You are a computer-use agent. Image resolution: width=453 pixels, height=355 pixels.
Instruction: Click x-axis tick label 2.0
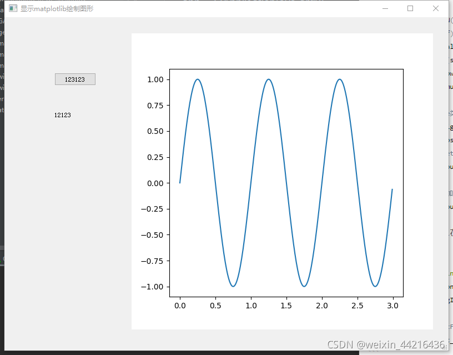pos(322,306)
